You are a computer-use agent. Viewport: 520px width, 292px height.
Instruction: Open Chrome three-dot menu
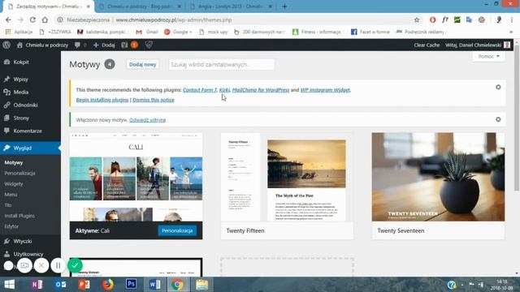point(511,19)
